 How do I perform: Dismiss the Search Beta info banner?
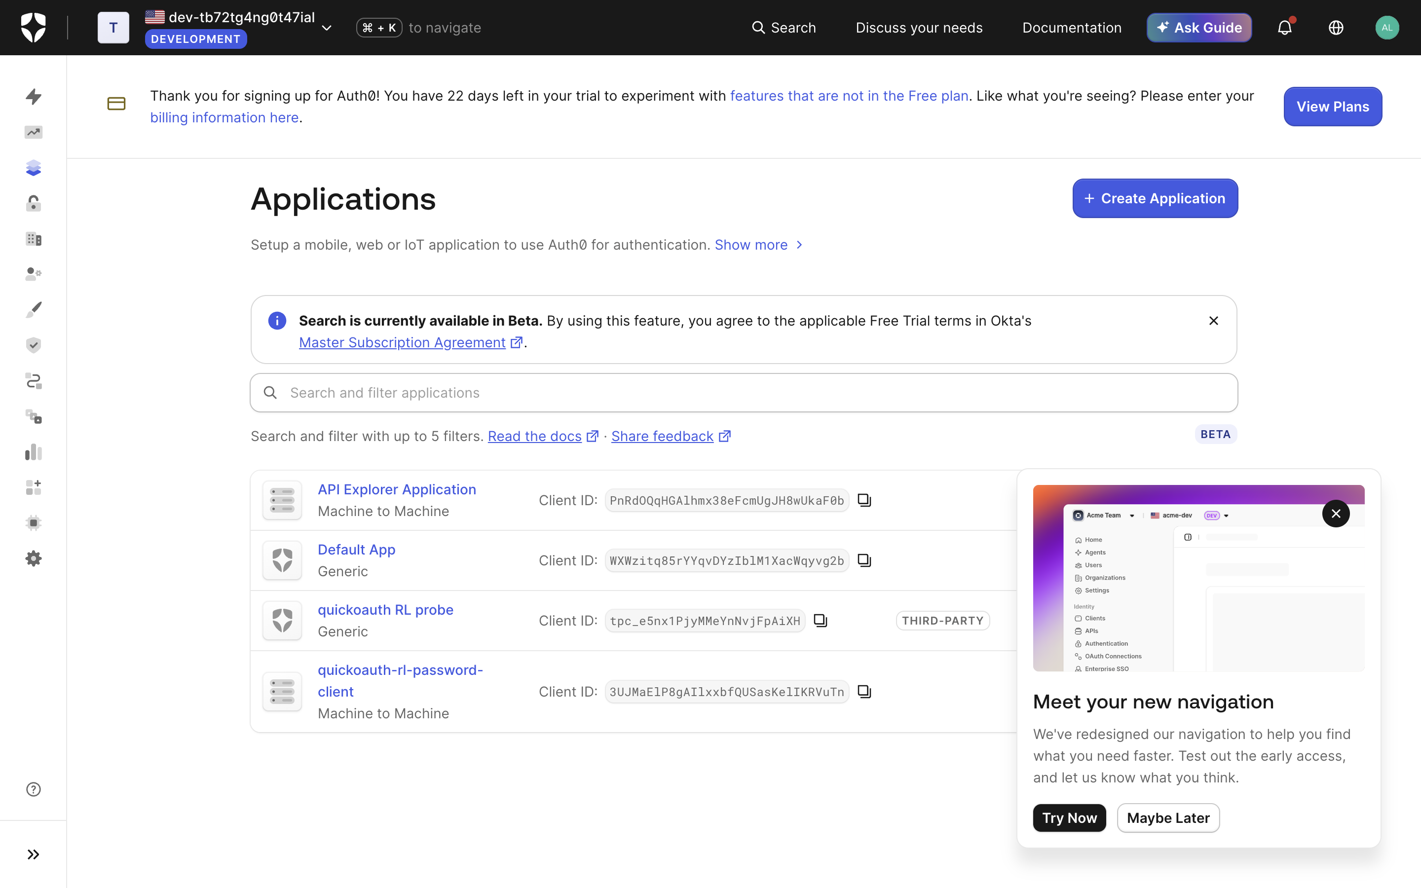click(1214, 321)
